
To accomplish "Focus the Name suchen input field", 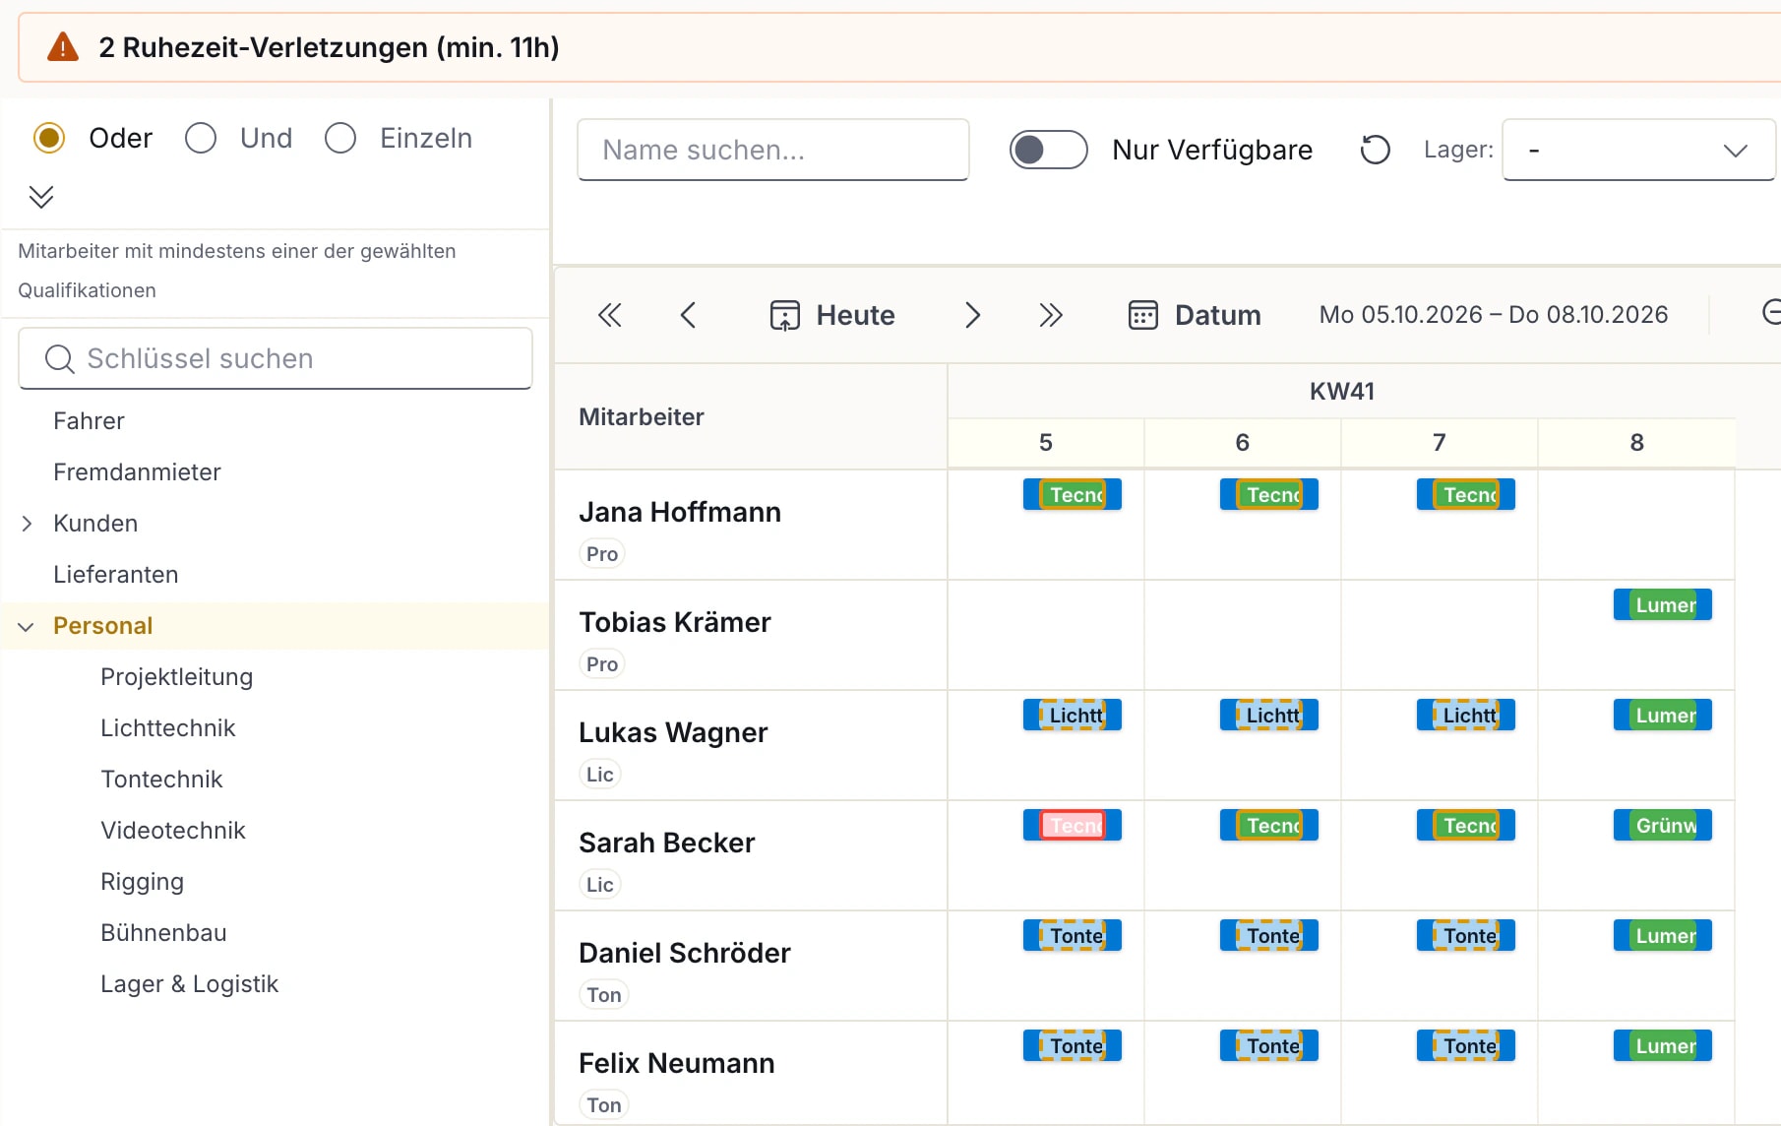I will tap(773, 150).
